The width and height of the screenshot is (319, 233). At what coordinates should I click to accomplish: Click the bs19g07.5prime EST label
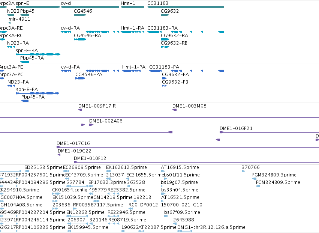[179, 183]
